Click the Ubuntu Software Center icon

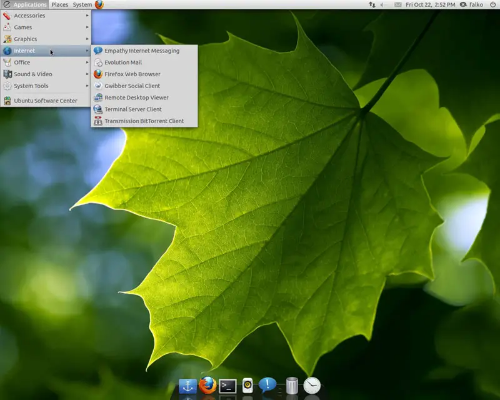tap(7, 101)
